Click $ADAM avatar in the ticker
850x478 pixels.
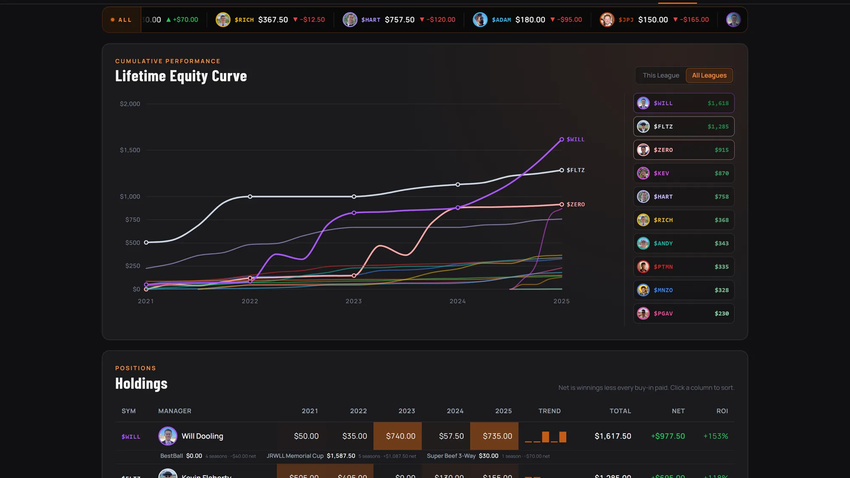480,20
